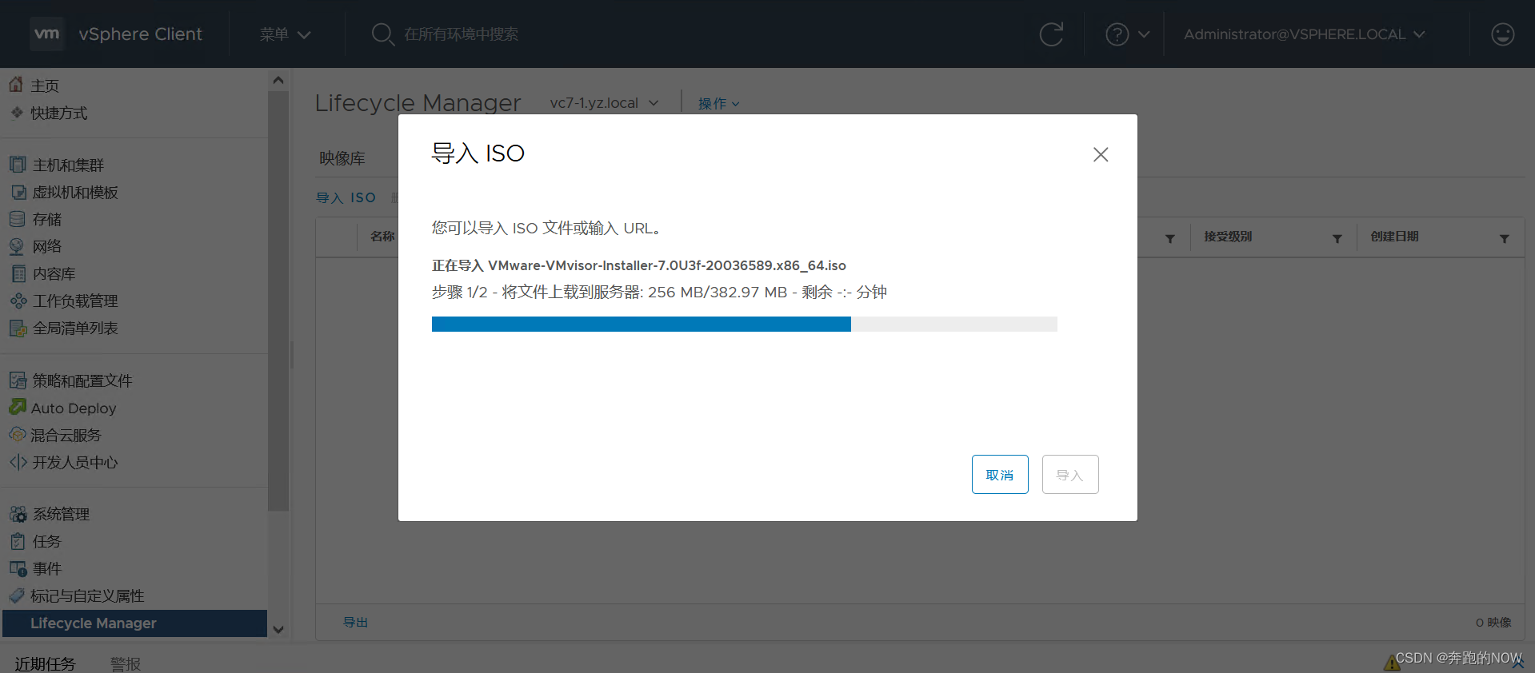The height and width of the screenshot is (673, 1535).
Task: Open the 菜单 menu dropdown
Action: (285, 34)
